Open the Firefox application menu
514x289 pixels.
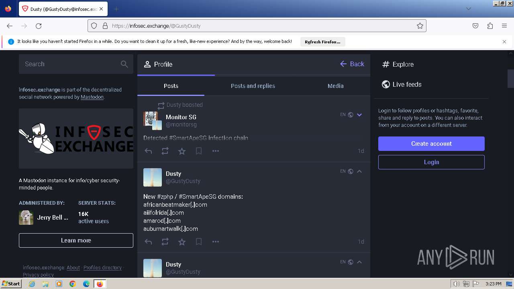(504, 26)
